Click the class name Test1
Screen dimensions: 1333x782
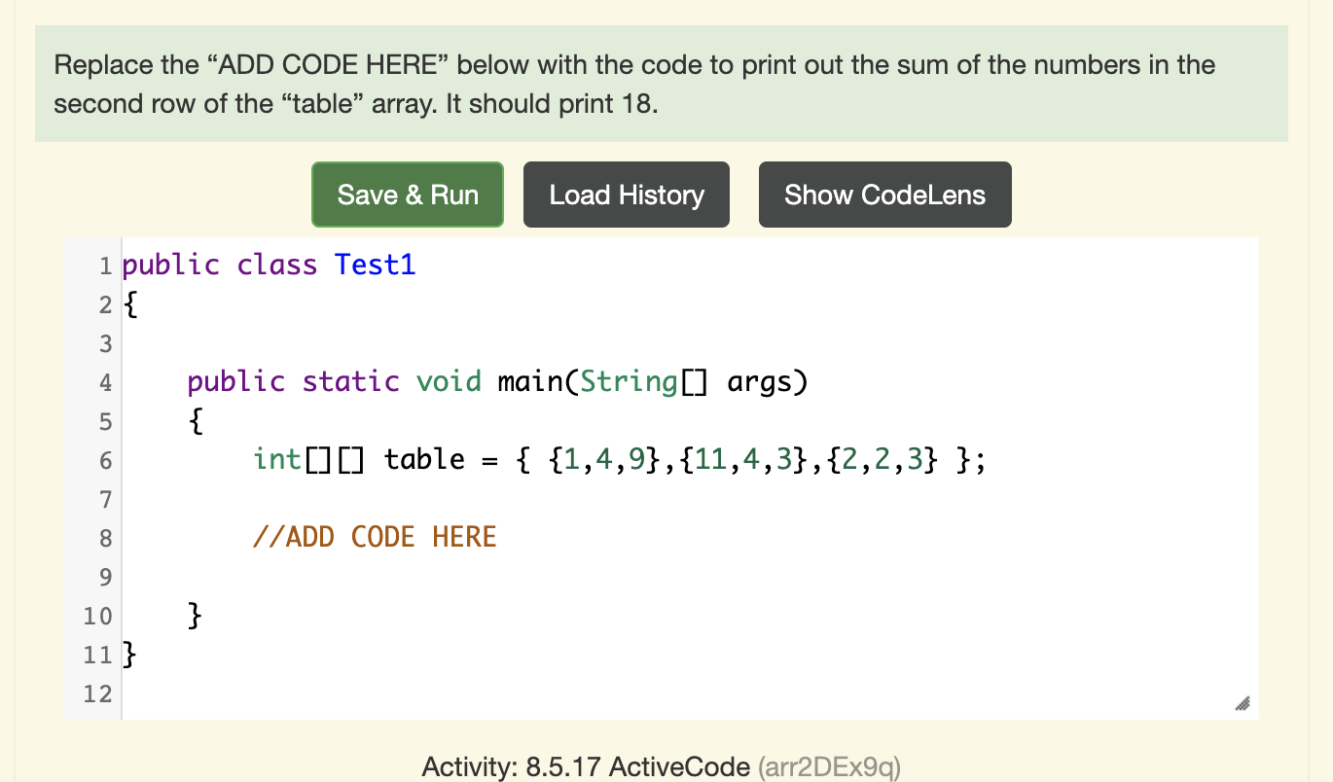pyautogui.click(x=375, y=264)
